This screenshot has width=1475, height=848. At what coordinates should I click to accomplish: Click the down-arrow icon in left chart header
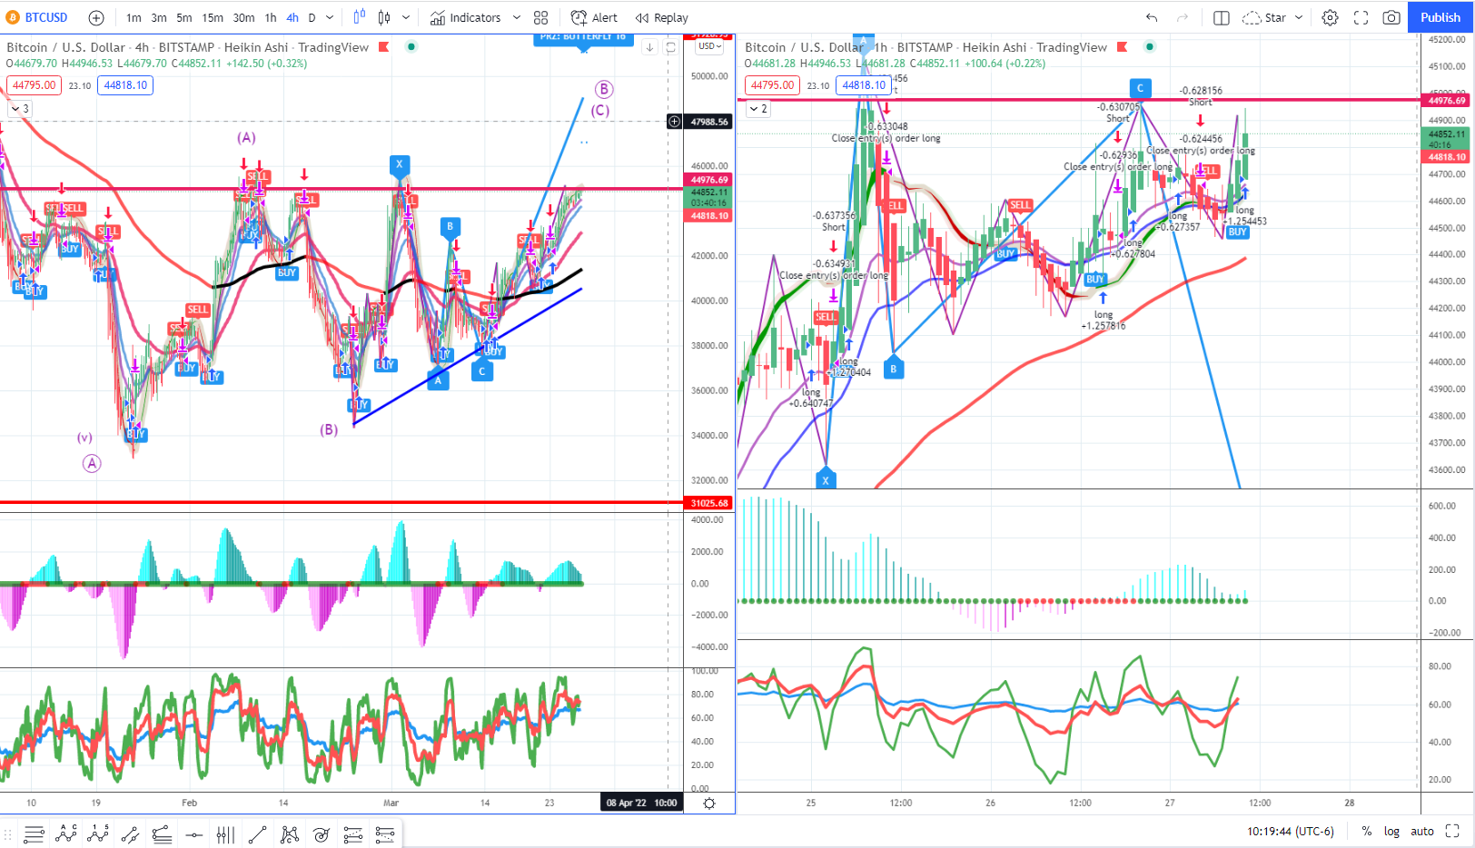[649, 47]
